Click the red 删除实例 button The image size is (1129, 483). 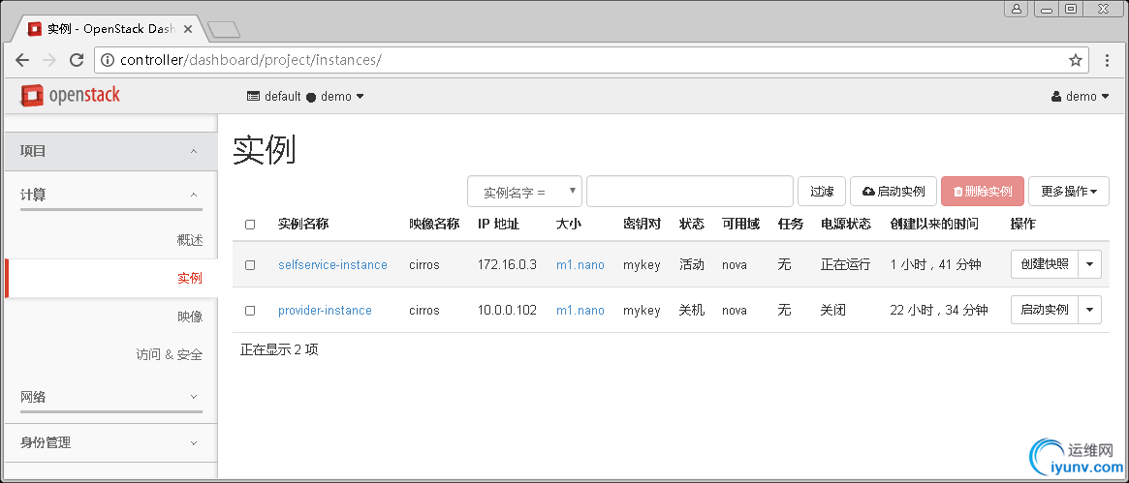click(x=982, y=192)
